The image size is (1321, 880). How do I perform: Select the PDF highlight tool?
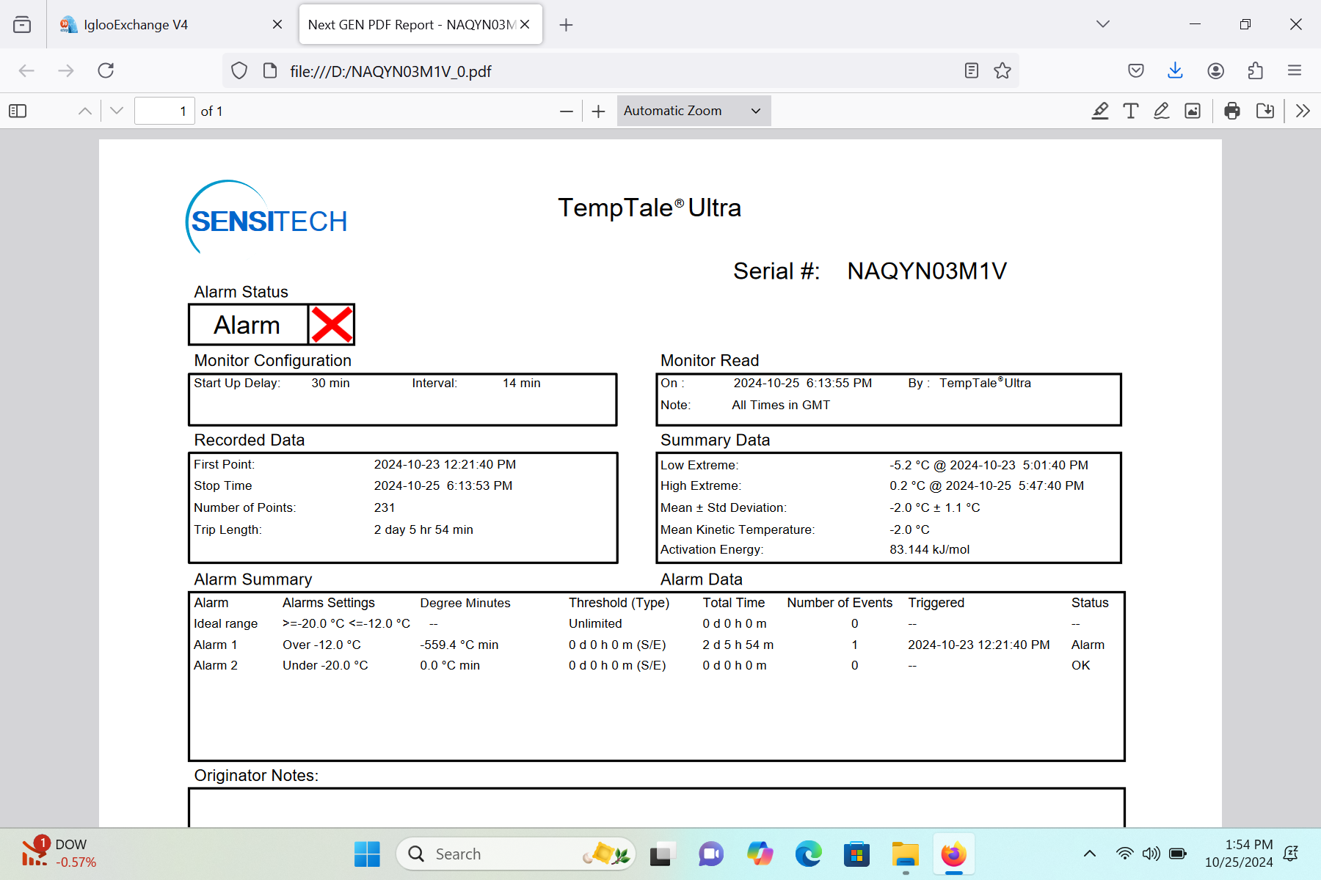tap(1100, 111)
